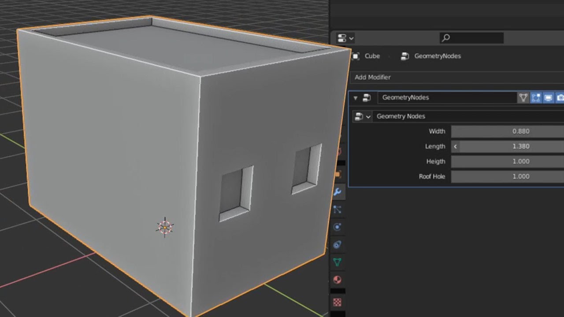
Task: Decrease Length value with left arrow
Action: pos(455,146)
